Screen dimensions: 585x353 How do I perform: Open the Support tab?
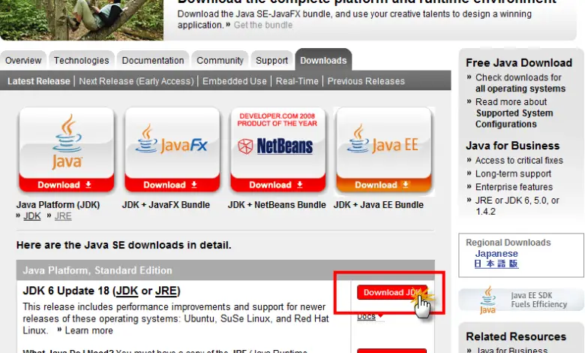coord(271,61)
